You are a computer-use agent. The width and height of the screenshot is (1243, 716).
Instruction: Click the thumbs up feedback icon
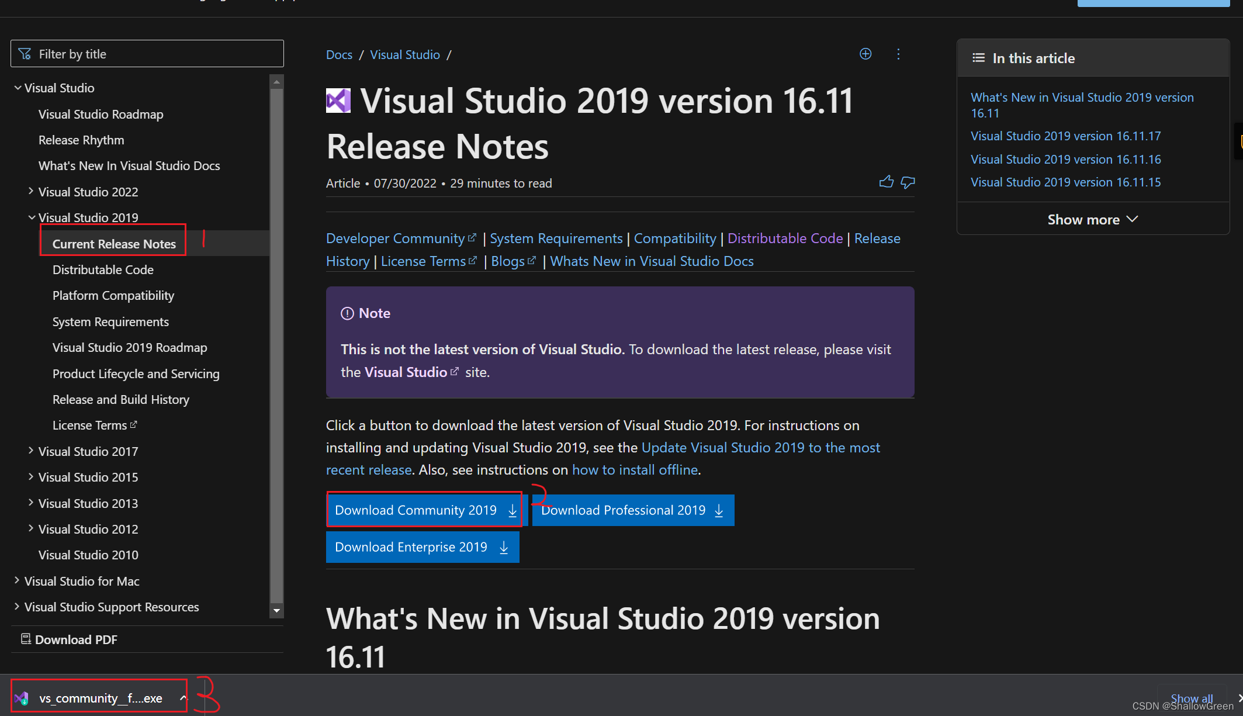[x=886, y=182]
